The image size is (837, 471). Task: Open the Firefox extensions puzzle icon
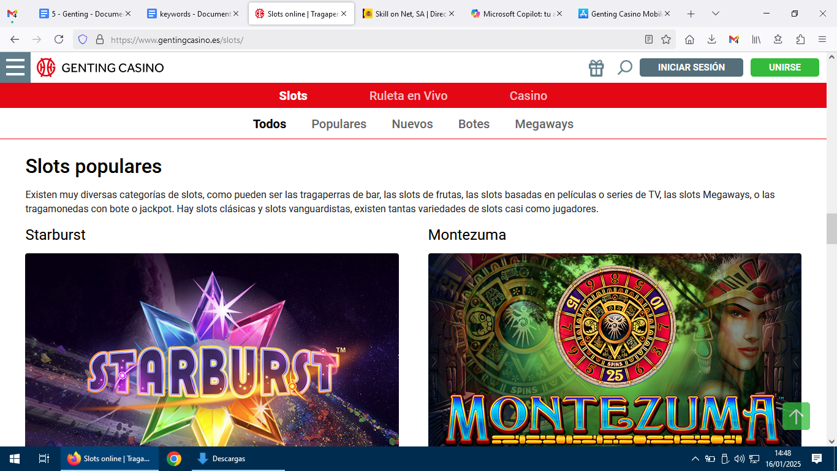800,39
